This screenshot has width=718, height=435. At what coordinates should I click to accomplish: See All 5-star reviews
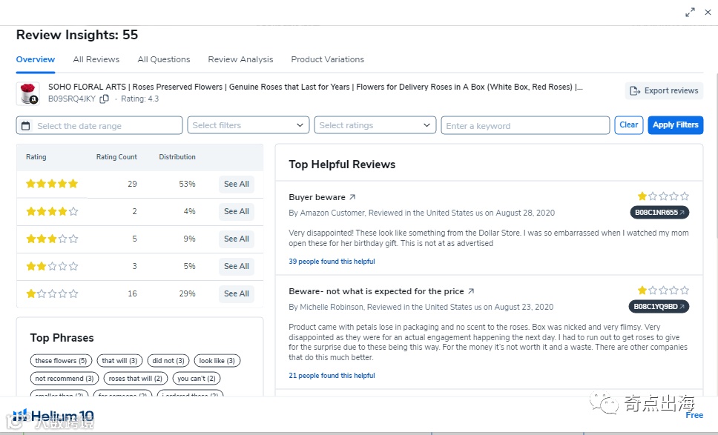[237, 184]
